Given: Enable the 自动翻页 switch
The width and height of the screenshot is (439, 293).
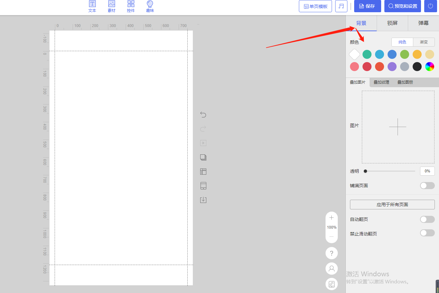Looking at the screenshot, I should click(x=427, y=219).
